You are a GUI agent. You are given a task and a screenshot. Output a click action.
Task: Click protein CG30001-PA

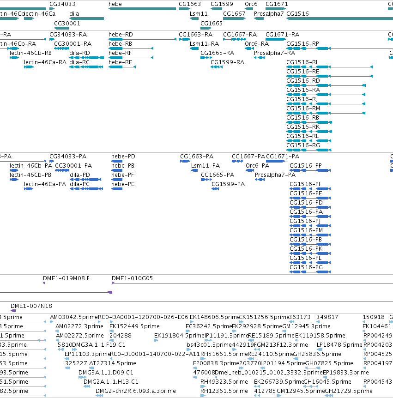pyautogui.click(x=62, y=170)
